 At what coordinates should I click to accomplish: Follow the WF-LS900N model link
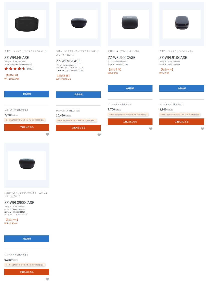click(x=11, y=223)
